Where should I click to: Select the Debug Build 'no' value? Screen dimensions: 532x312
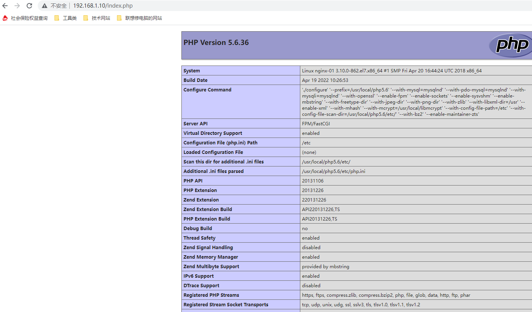pos(305,229)
